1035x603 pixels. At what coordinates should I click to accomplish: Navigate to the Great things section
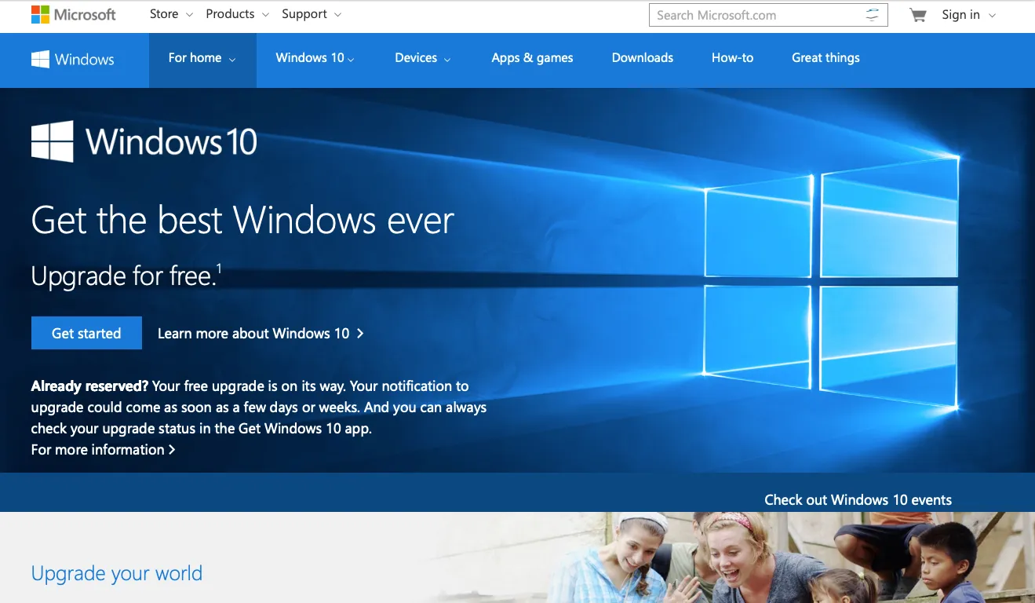[825, 57]
